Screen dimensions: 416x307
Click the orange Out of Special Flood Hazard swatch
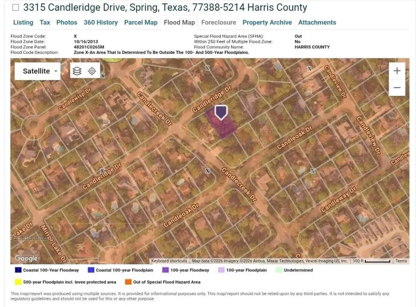point(129,282)
